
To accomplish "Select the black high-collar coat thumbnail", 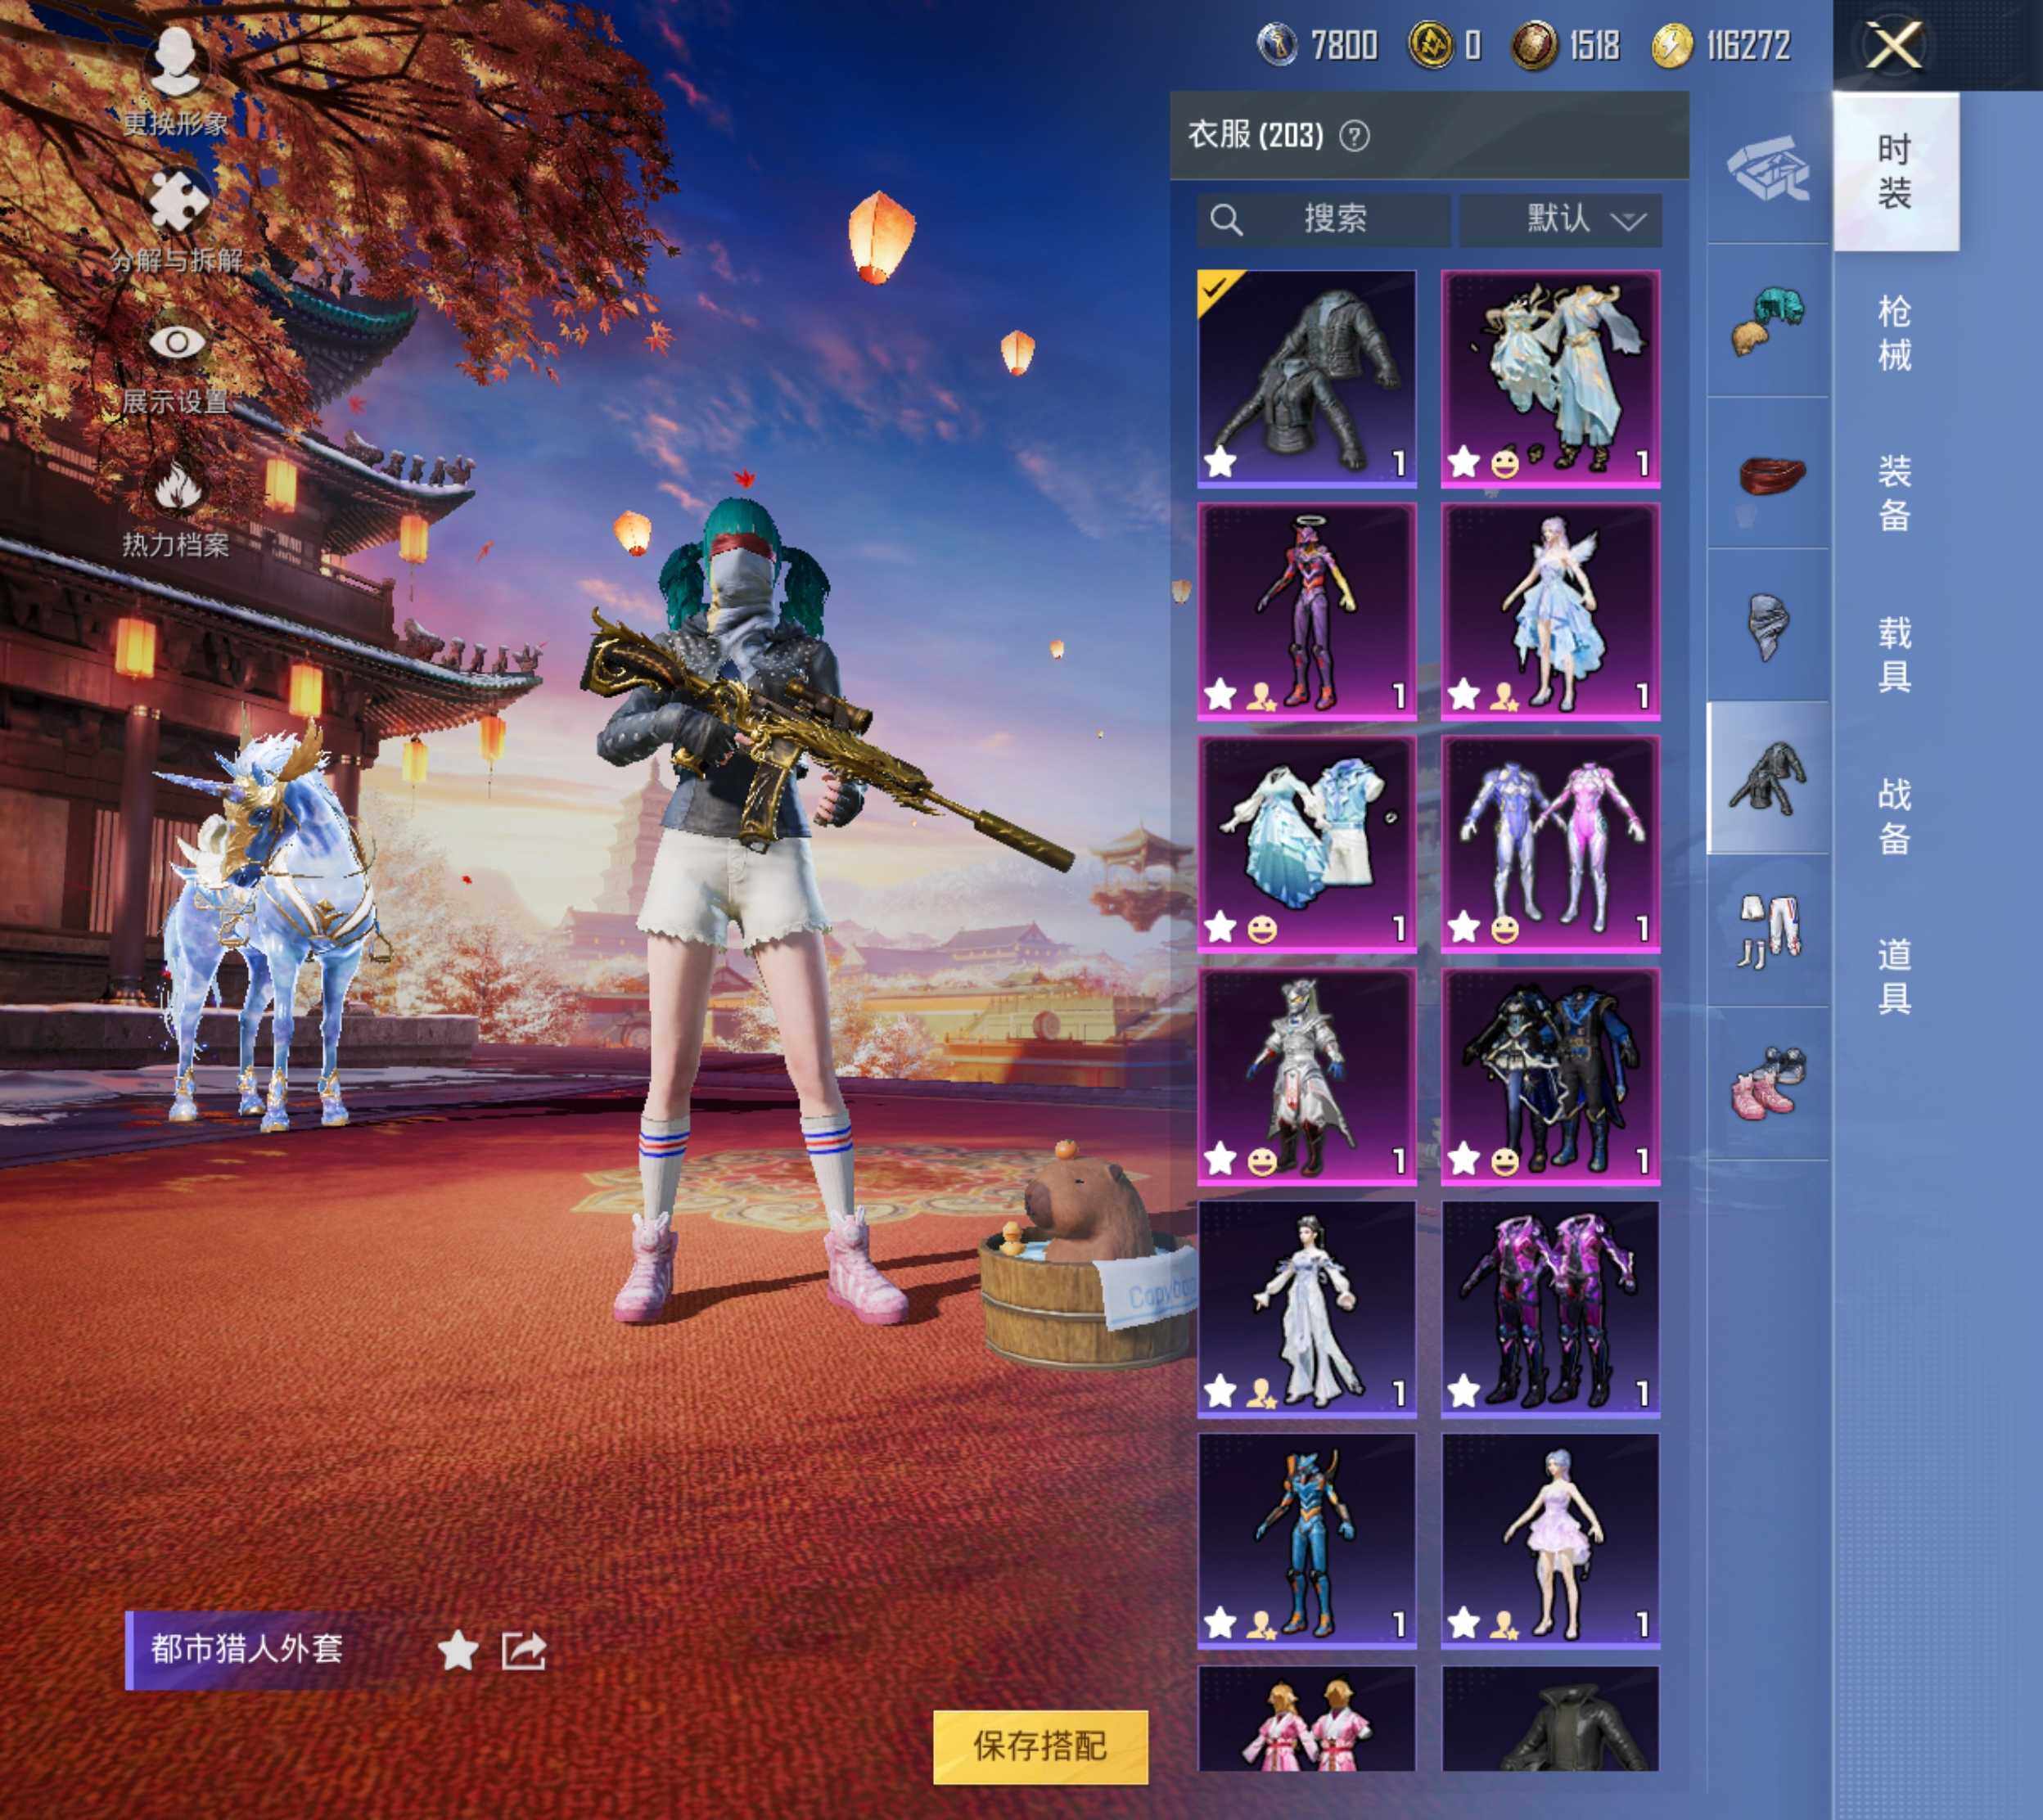I will (x=1551, y=1719).
